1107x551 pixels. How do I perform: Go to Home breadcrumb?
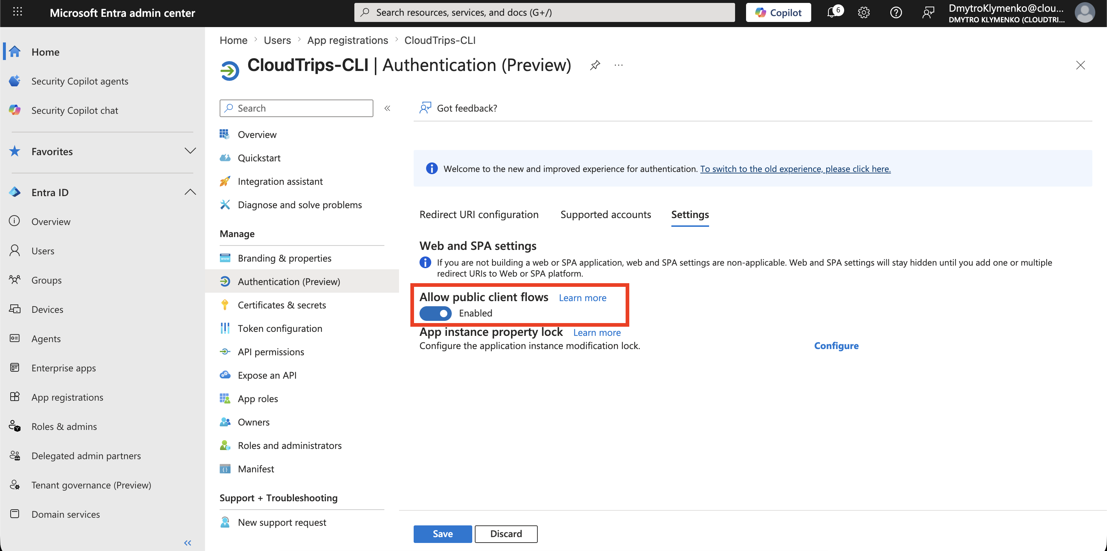(x=233, y=40)
